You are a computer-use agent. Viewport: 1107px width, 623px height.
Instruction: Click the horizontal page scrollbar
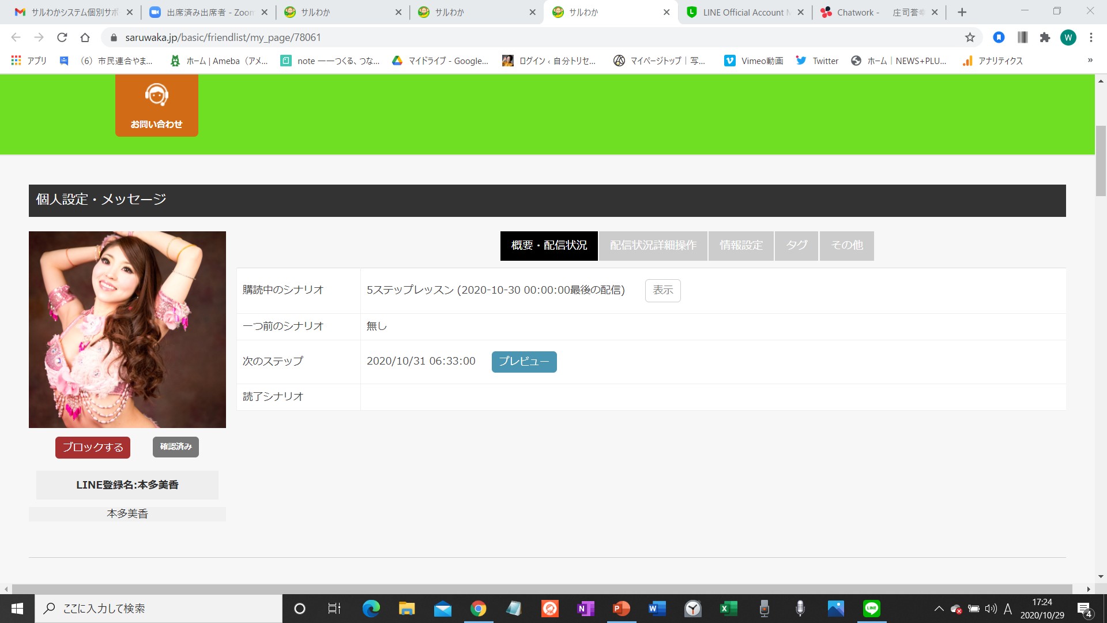[542, 589]
